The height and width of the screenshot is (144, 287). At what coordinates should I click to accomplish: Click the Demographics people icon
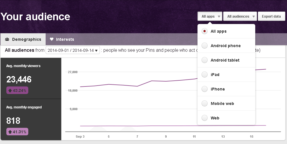[x=7, y=39]
